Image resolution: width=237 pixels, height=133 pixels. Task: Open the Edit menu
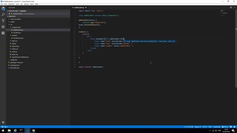(6, 4)
